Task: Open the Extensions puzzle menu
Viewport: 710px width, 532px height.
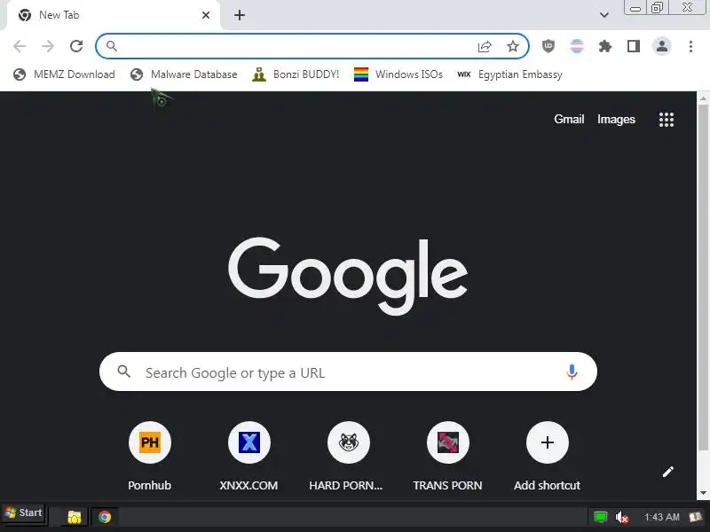Action: coord(605,46)
